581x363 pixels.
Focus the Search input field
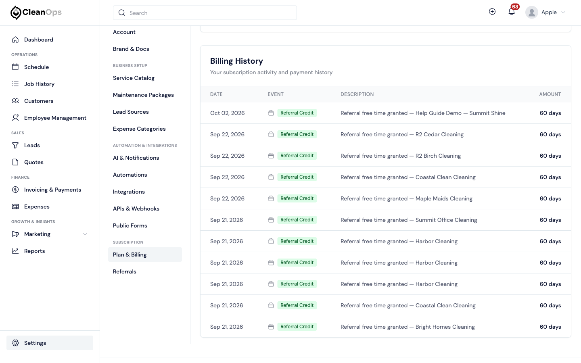(205, 13)
